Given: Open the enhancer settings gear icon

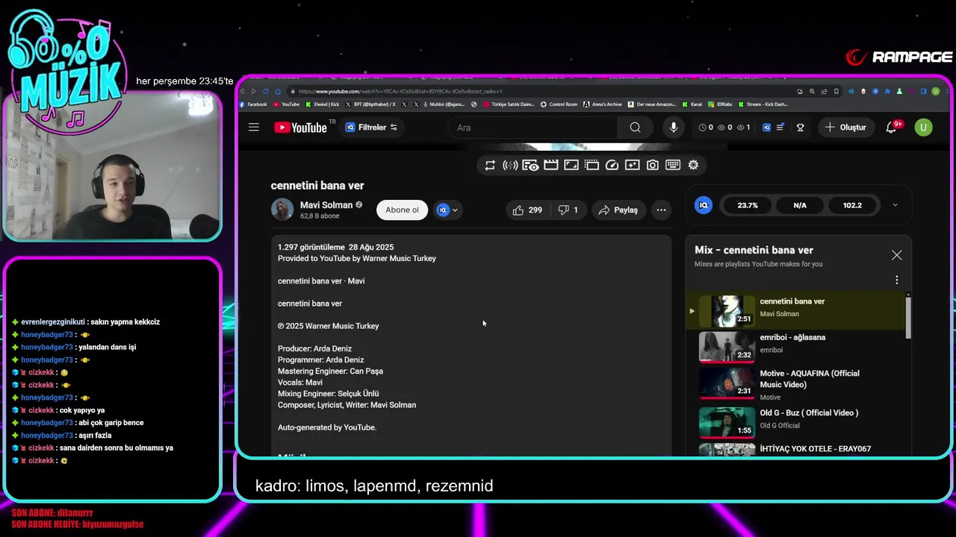Looking at the screenshot, I should click(x=693, y=166).
